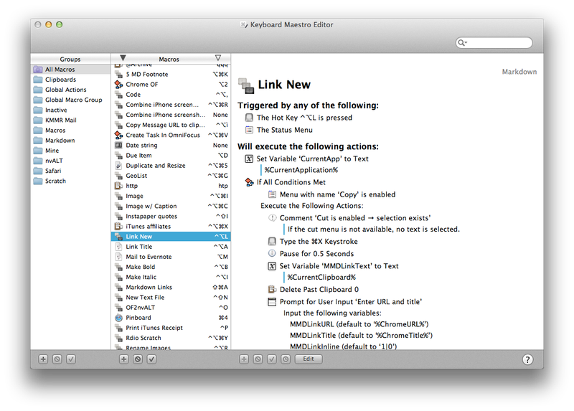This screenshot has height=411, width=574.
Task: Click the http macro icon
Action: 118,186
